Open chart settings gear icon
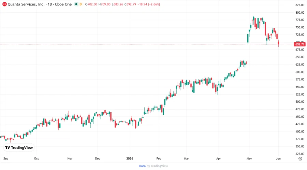 coord(300,159)
